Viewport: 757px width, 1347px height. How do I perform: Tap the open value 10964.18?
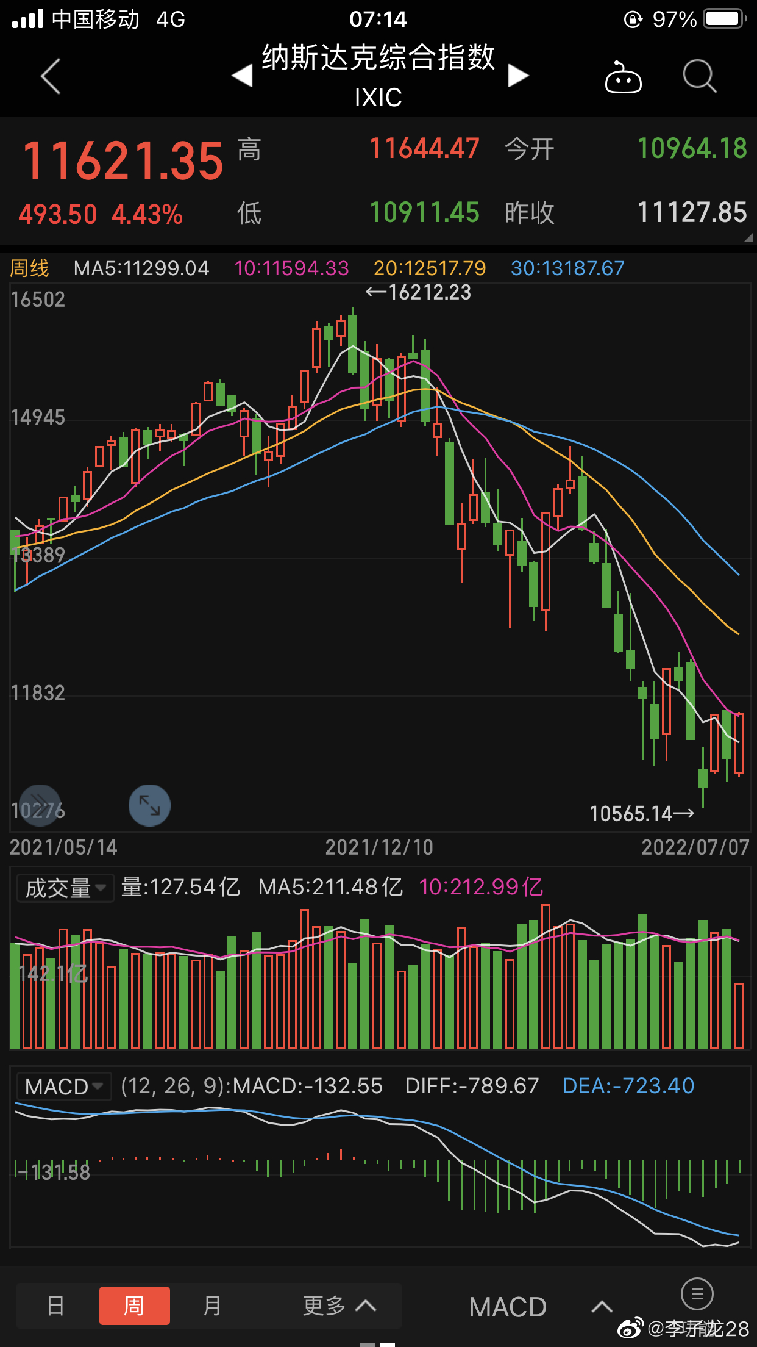(x=692, y=148)
